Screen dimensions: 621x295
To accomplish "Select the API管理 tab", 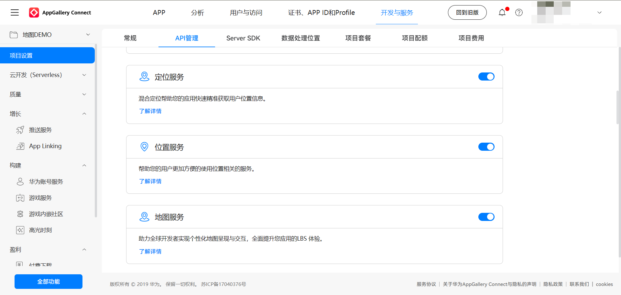I will pos(187,38).
